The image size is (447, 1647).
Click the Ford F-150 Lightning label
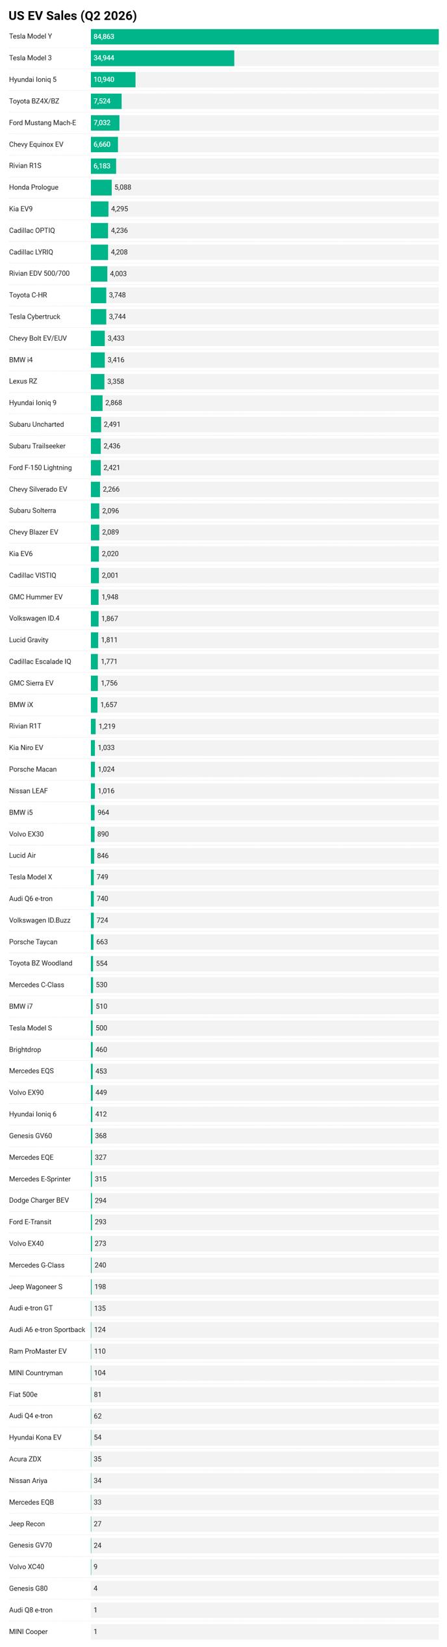[x=40, y=468]
